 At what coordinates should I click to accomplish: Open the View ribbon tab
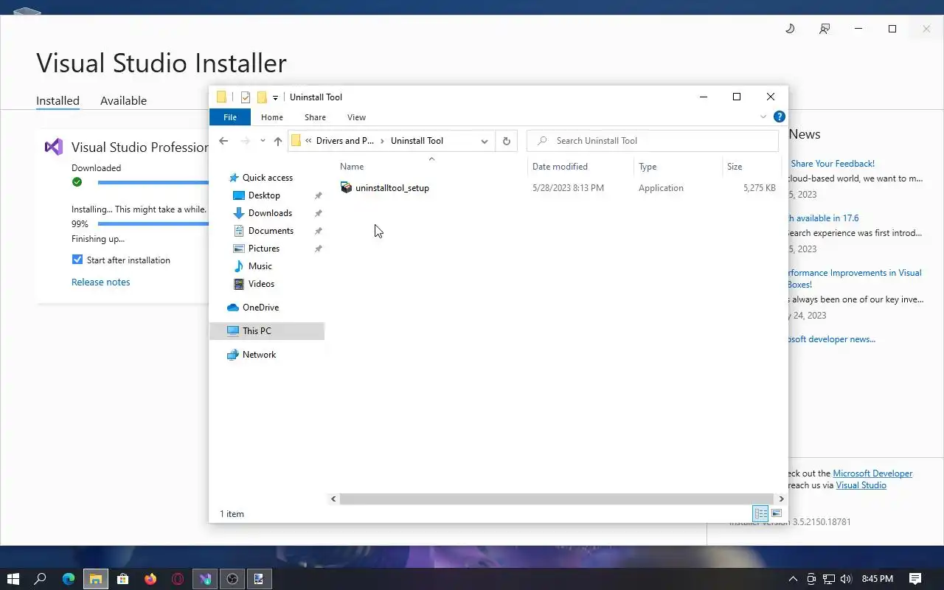click(356, 117)
